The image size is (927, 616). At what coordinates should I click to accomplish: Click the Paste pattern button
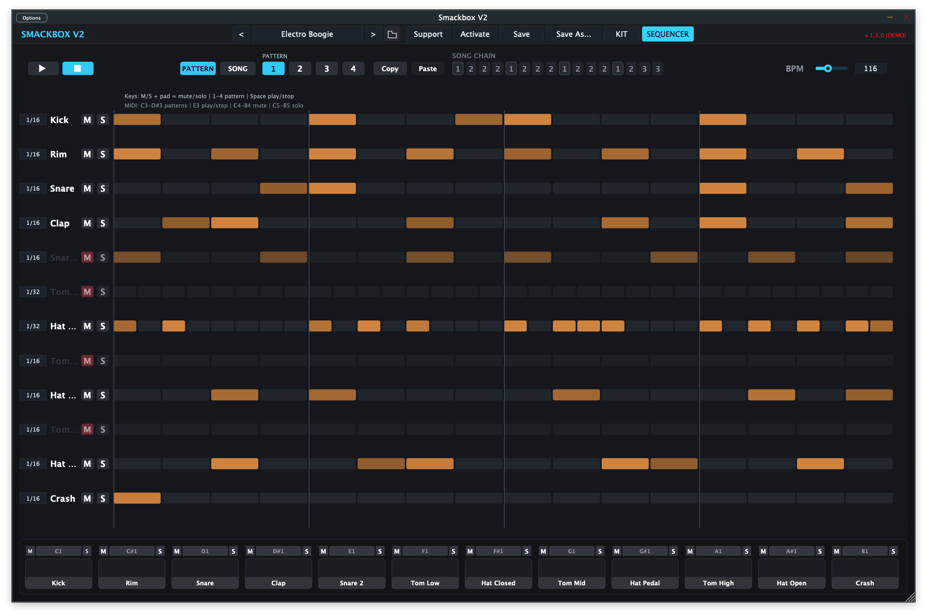tap(428, 69)
